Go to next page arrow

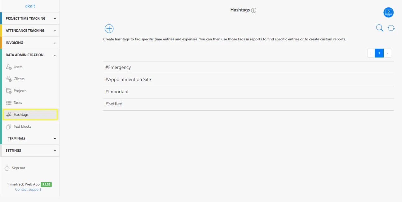pos(387,53)
